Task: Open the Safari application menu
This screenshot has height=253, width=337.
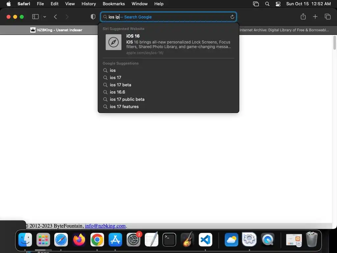Action: coord(24,4)
